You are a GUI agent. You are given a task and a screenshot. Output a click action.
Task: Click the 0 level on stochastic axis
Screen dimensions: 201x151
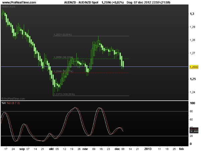(x=191, y=144)
